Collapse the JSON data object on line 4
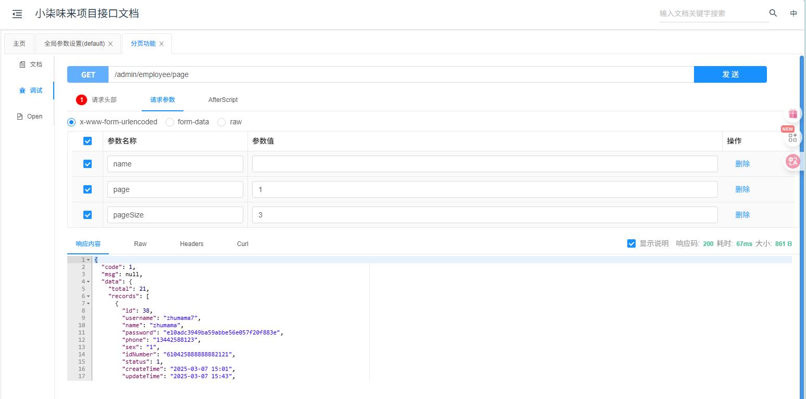The height and width of the screenshot is (399, 806). [89, 281]
